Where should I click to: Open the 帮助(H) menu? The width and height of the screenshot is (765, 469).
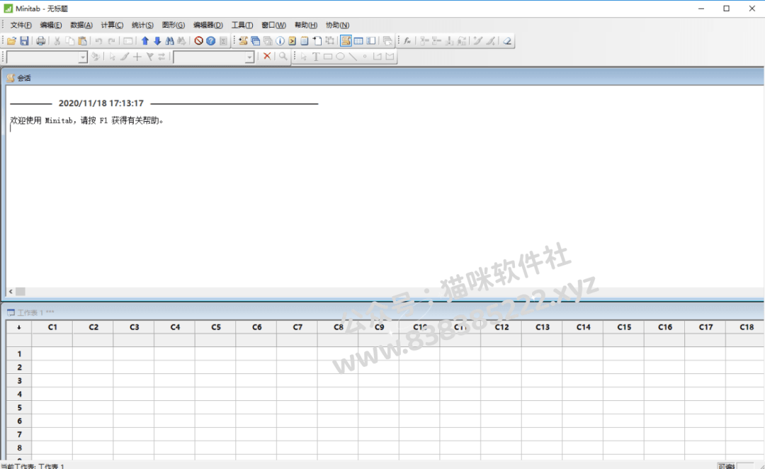[x=306, y=25]
